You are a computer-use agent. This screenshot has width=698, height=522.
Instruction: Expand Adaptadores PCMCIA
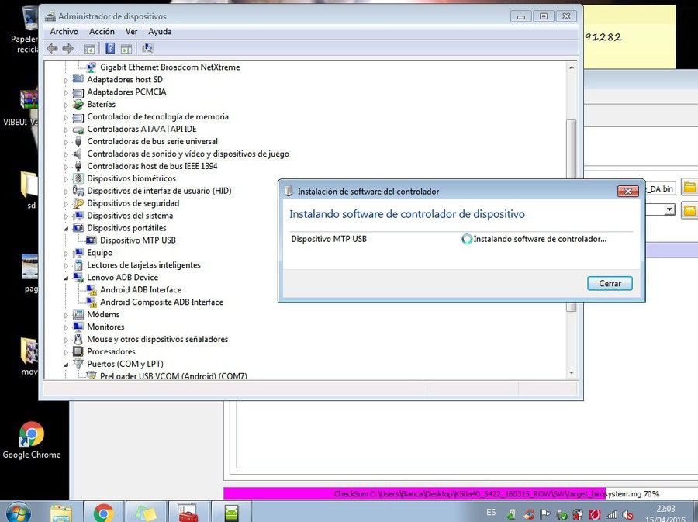click(x=67, y=93)
